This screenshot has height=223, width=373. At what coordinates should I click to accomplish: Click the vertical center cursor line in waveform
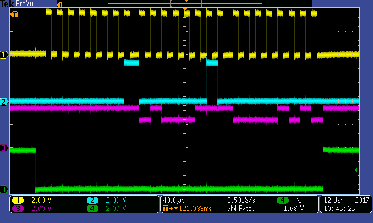coord(185,102)
